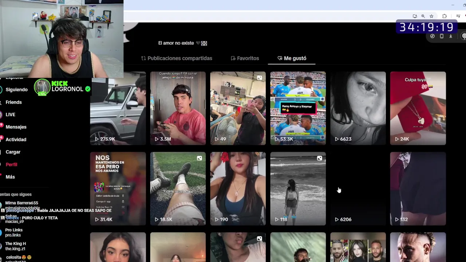This screenshot has width=466, height=262.
Task: Open the dark video with 6206 views
Action: click(x=358, y=188)
